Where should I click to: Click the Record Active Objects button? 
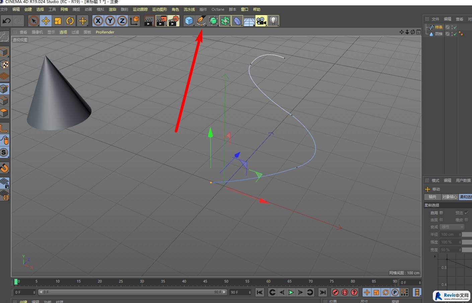pos(335,292)
